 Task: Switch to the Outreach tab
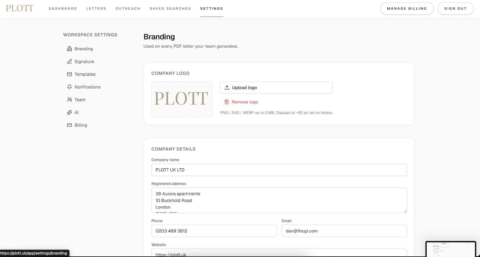click(128, 8)
